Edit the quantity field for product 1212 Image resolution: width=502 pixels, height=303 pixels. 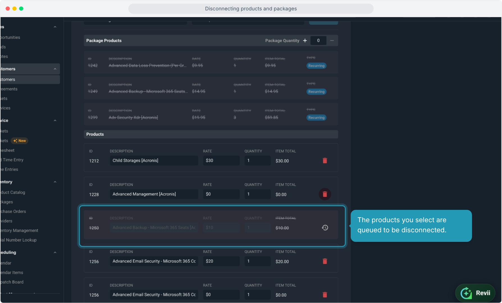pyautogui.click(x=257, y=160)
